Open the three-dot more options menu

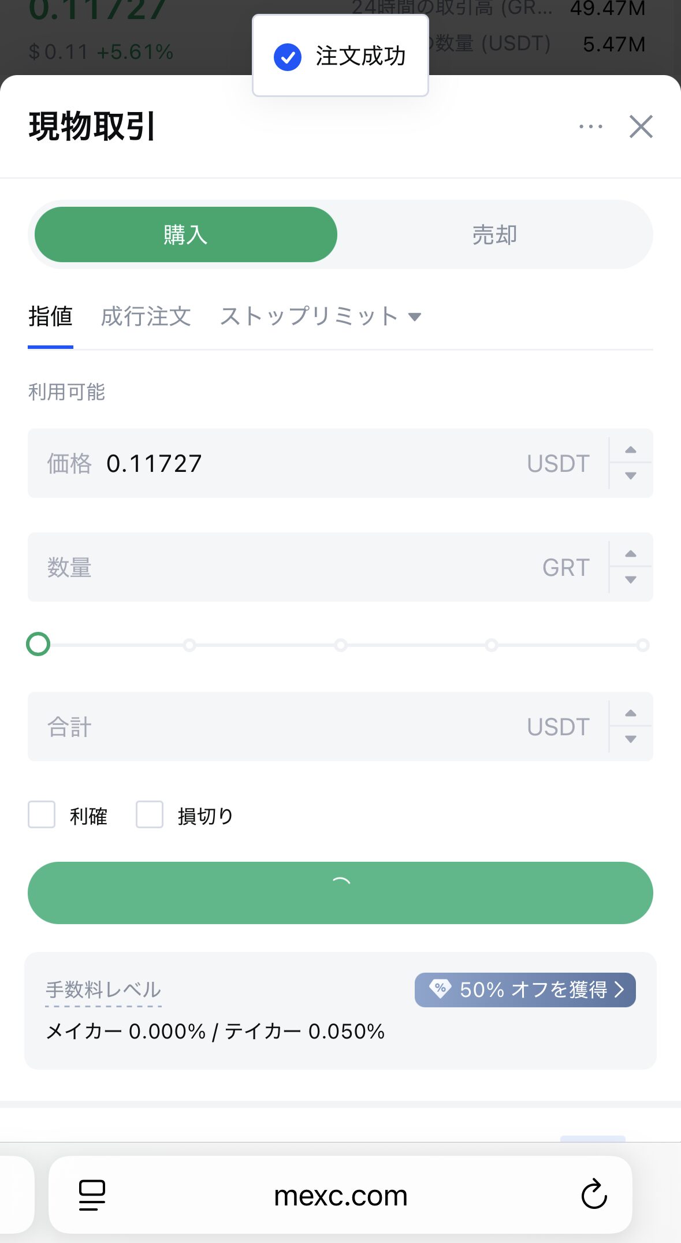[590, 126]
